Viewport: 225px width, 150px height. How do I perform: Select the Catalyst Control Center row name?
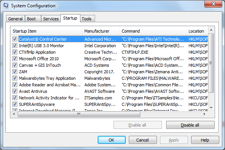(x=43, y=39)
